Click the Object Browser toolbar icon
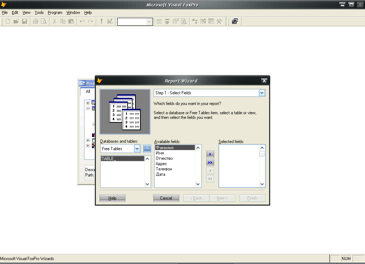The height and width of the screenshot is (264, 365). pos(203,22)
